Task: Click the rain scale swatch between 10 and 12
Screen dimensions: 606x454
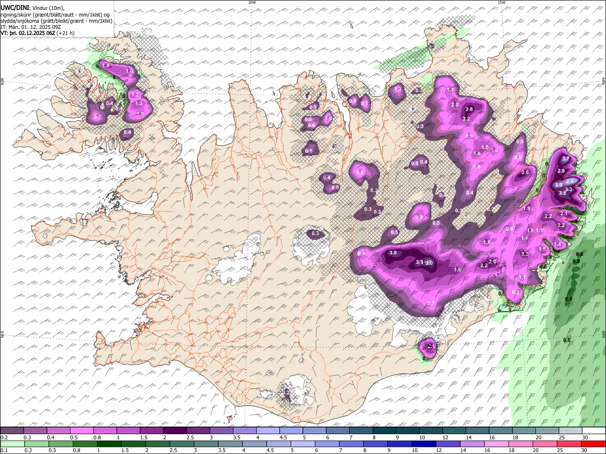Action: click(424, 444)
